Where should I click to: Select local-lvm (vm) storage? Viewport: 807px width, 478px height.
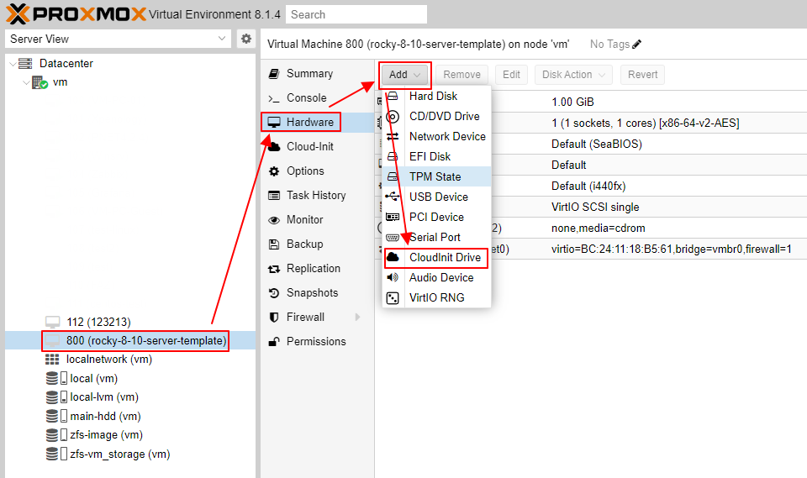tap(130, 397)
